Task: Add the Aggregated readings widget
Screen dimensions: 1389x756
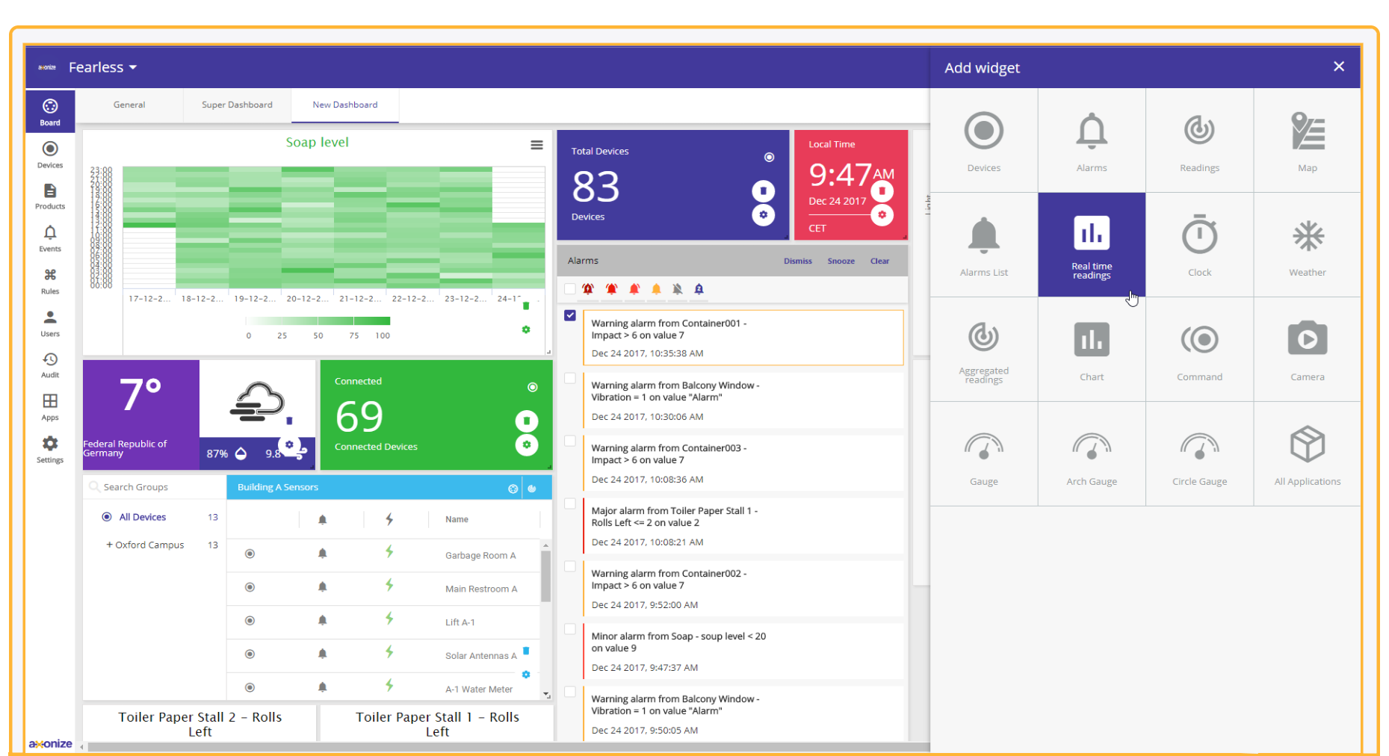Action: pyautogui.click(x=983, y=350)
